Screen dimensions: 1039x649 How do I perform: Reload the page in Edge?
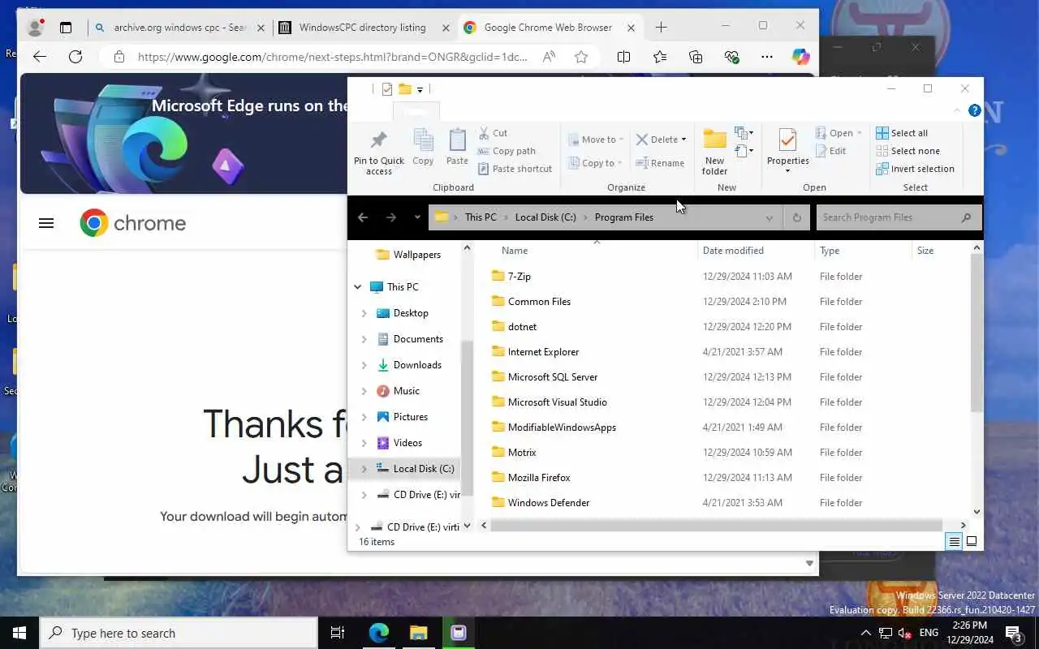click(75, 57)
